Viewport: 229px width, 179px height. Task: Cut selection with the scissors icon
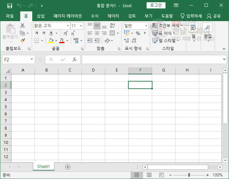click(x=22, y=26)
